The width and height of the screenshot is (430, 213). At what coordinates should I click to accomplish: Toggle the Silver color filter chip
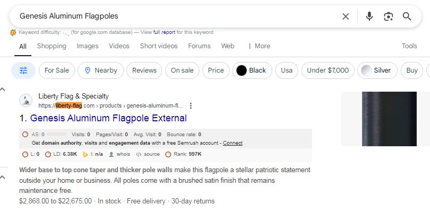coord(377,70)
